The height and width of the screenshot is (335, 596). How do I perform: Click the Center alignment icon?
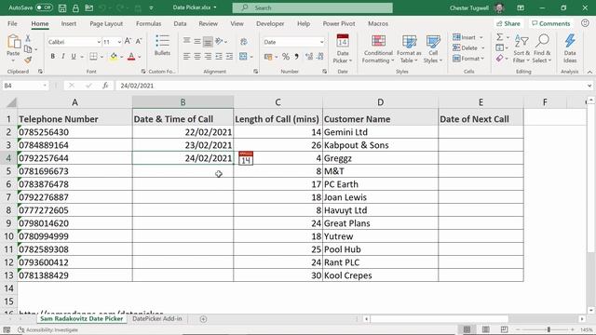pyautogui.click(x=196, y=57)
